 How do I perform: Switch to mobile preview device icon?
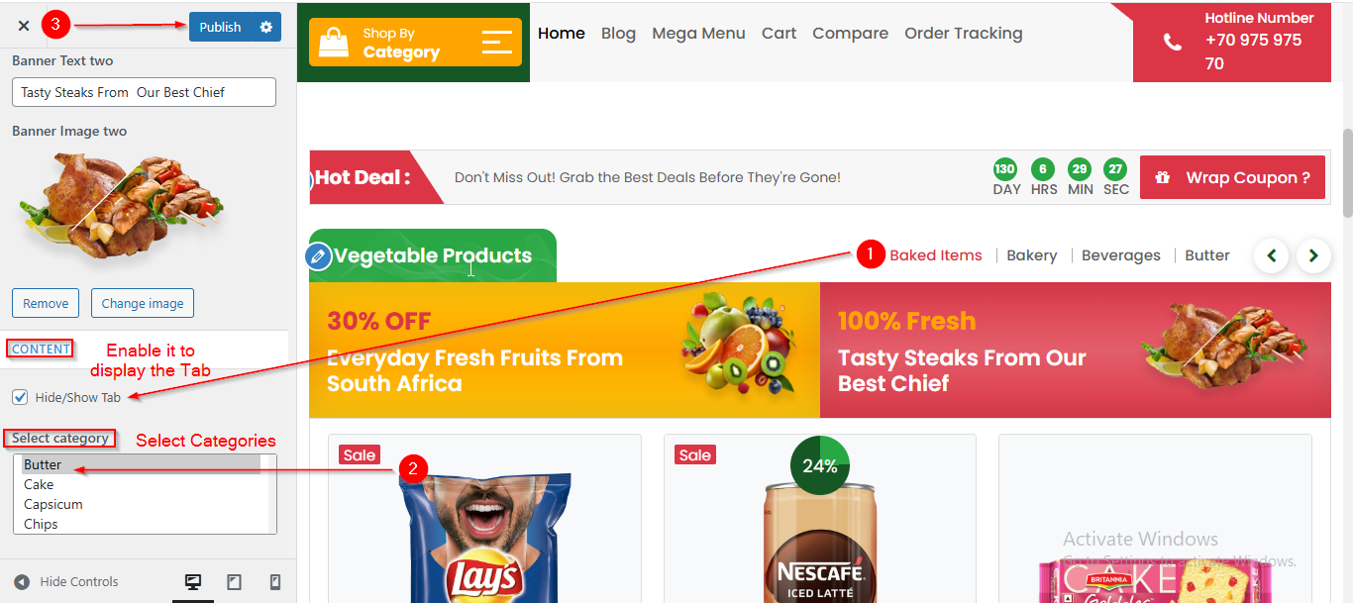point(275,582)
